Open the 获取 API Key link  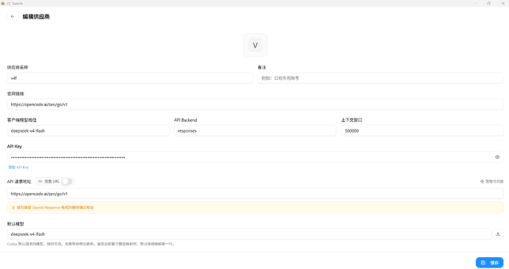(18, 167)
